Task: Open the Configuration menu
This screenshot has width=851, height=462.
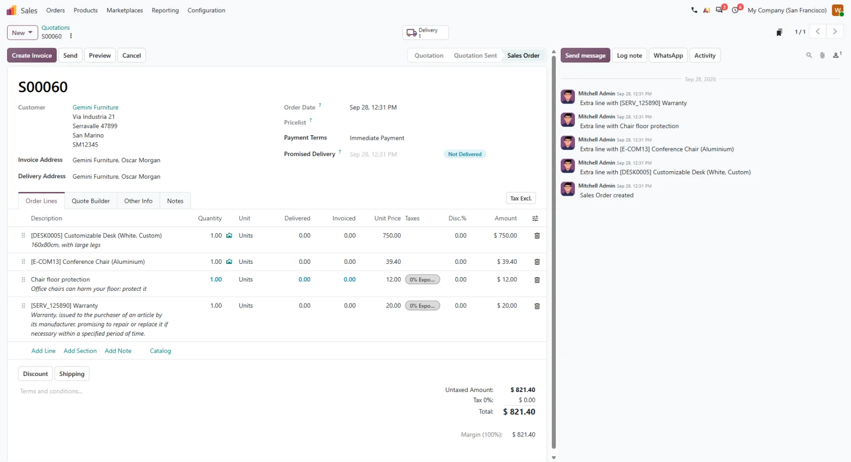Action: point(206,10)
